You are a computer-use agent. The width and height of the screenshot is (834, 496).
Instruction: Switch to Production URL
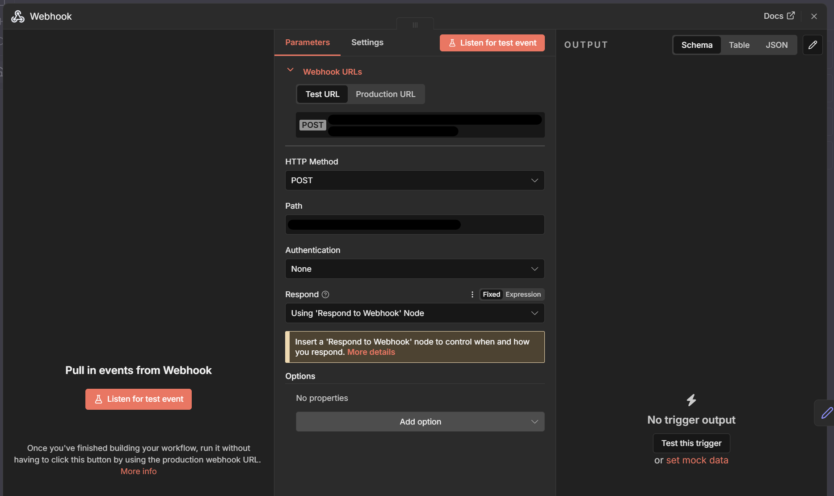click(385, 94)
